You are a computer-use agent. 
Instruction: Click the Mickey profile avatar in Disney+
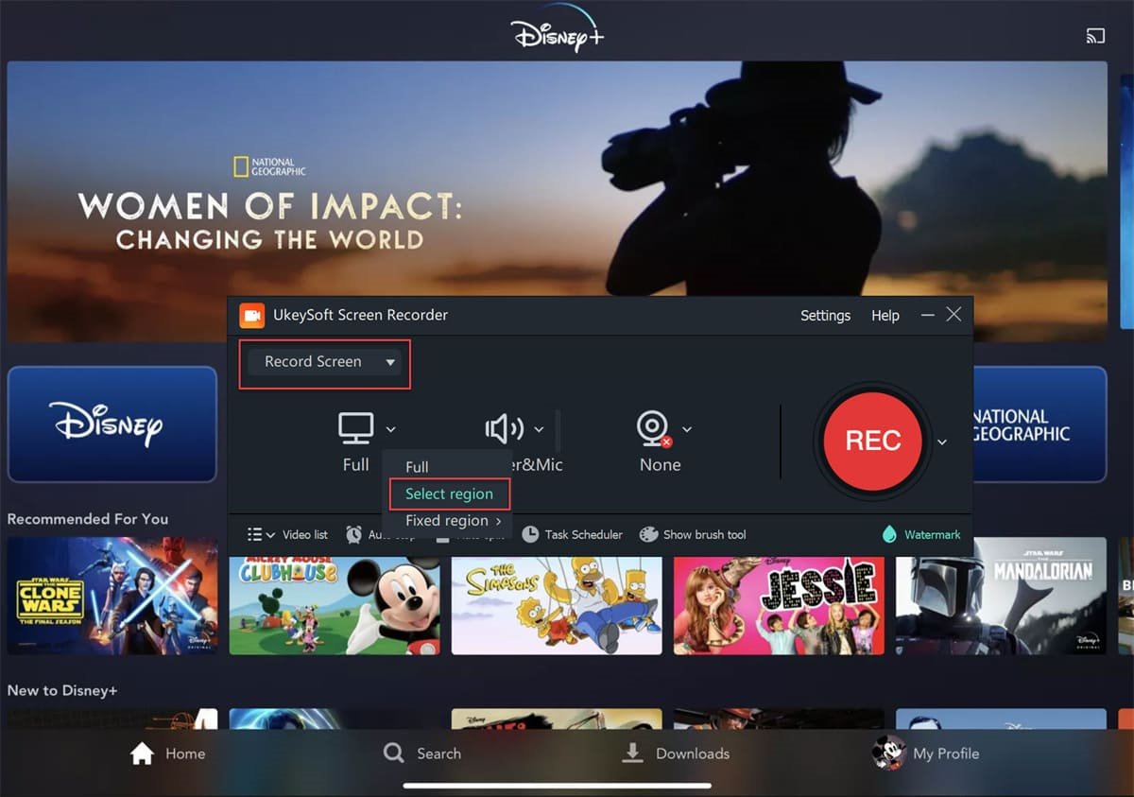coord(888,753)
